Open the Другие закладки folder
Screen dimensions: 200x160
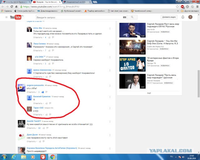190,11
